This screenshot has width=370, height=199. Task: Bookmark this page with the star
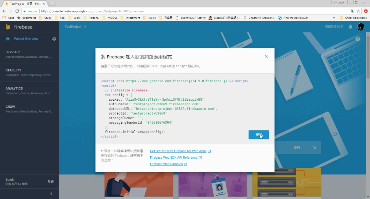pyautogui.click(x=358, y=11)
